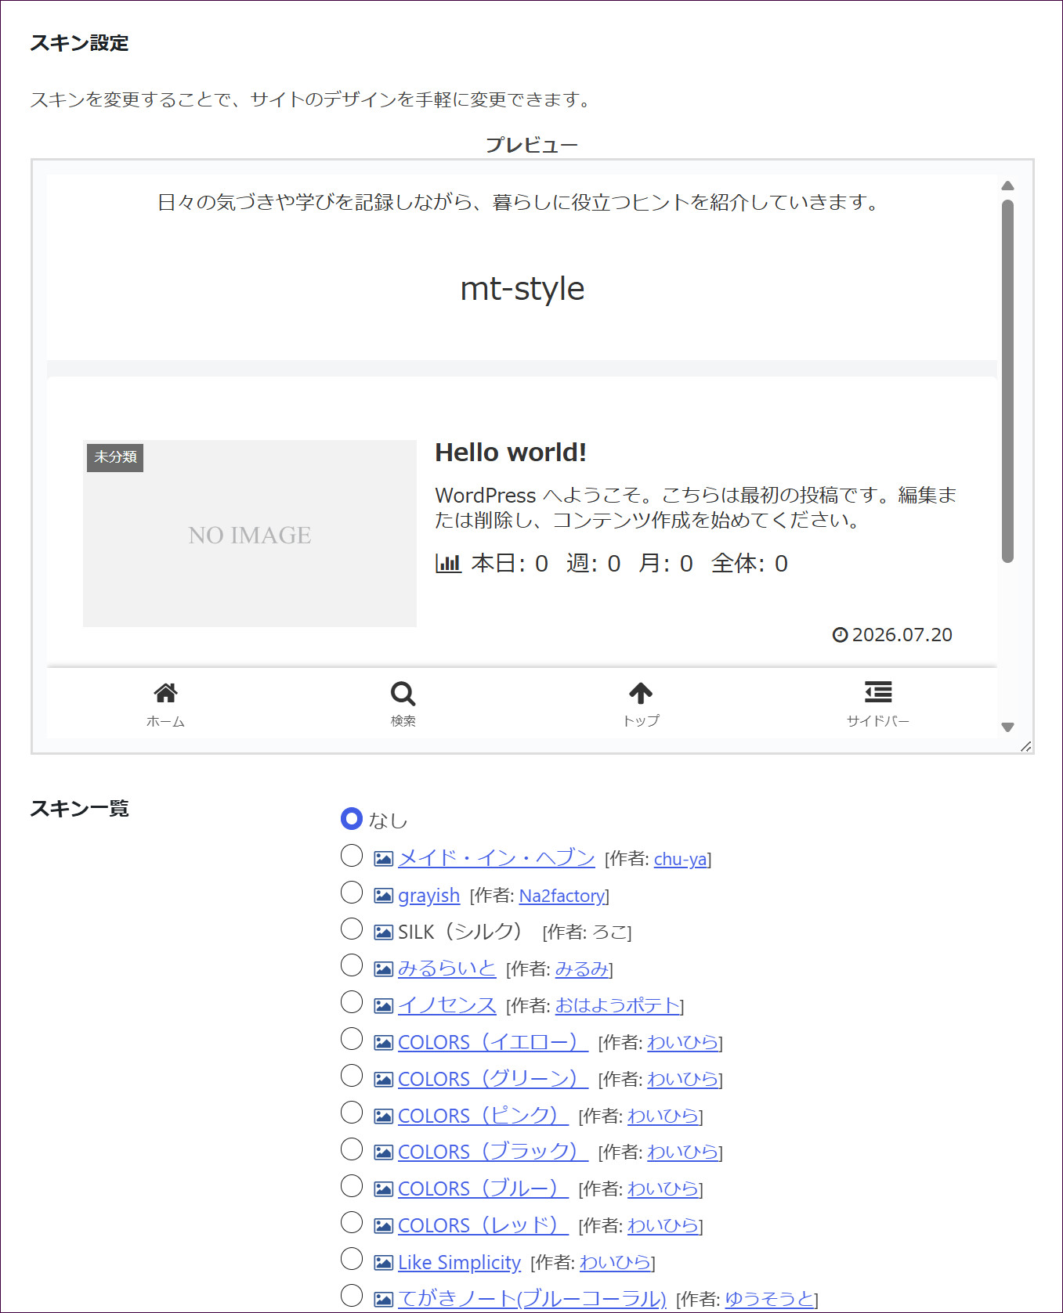Open the grayish skin link
Screen dimensions: 1063x1313
pyautogui.click(x=428, y=896)
